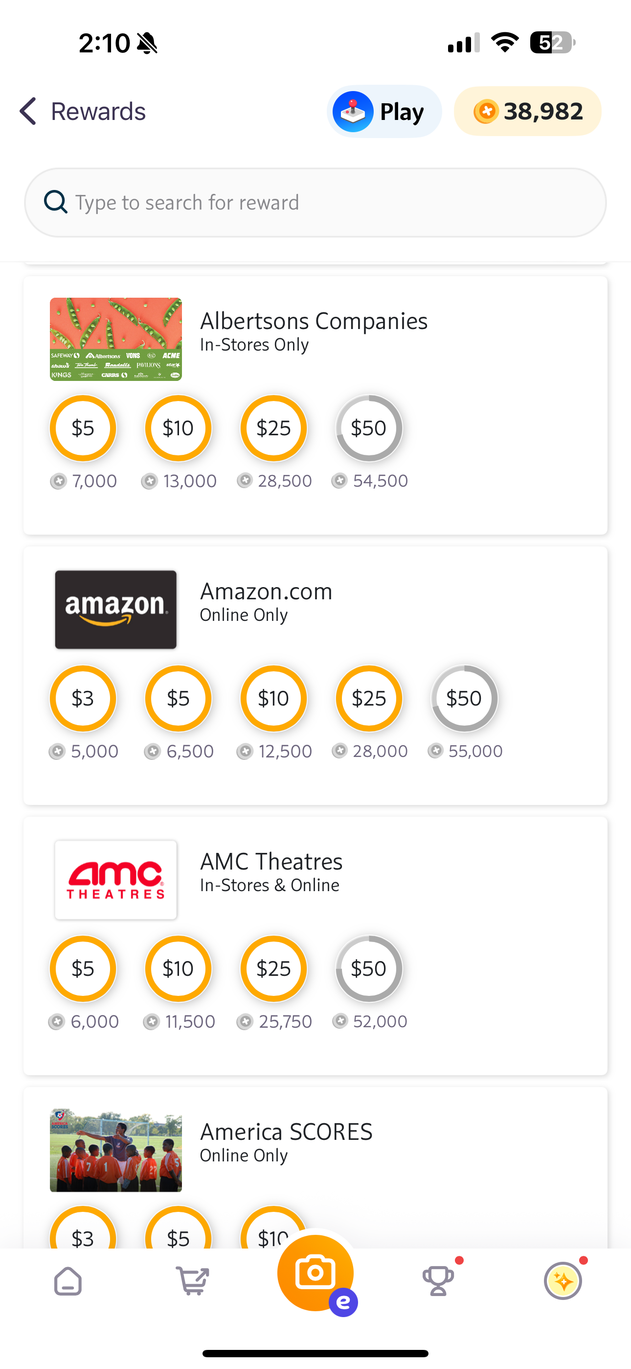This screenshot has height=1369, width=631.
Task: Tap the America SCORES title
Action: 286,1132
